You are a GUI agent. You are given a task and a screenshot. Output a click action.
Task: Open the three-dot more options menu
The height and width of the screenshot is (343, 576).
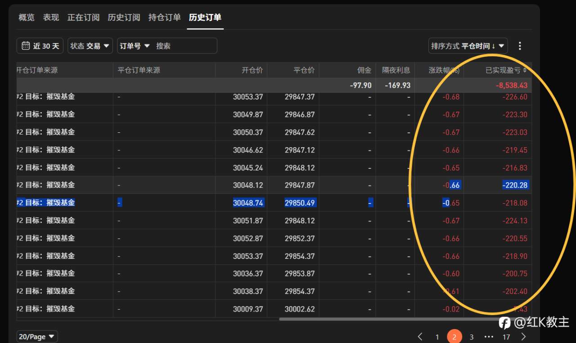[520, 46]
